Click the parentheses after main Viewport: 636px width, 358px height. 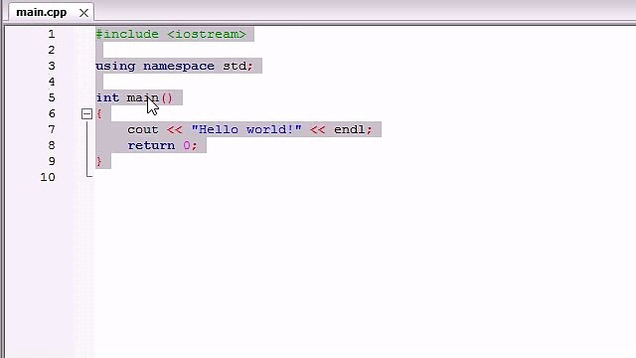pos(167,97)
